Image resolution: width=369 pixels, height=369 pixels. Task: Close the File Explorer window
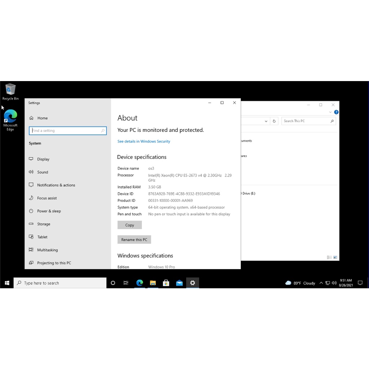(333, 105)
